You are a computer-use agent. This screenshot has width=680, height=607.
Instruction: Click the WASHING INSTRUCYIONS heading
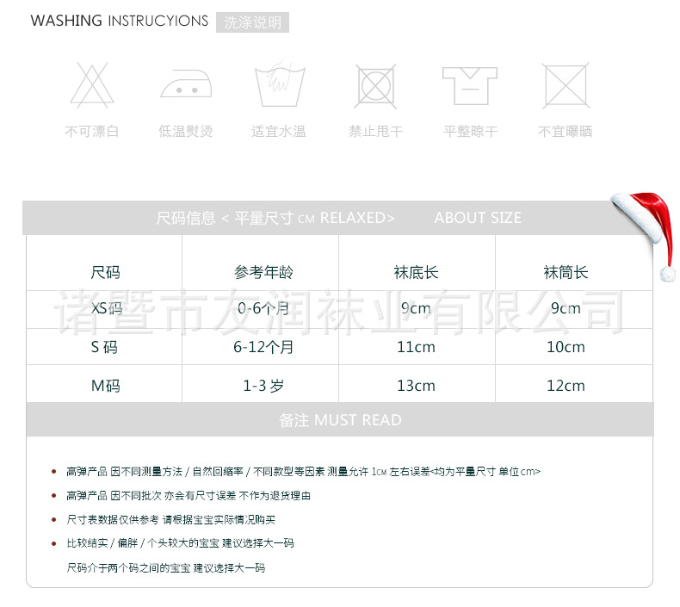[119, 21]
